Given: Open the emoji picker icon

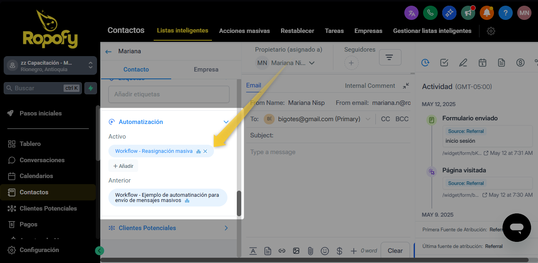Looking at the screenshot, I should tap(324, 251).
